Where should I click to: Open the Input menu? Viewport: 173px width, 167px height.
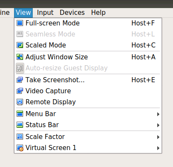click(x=45, y=13)
